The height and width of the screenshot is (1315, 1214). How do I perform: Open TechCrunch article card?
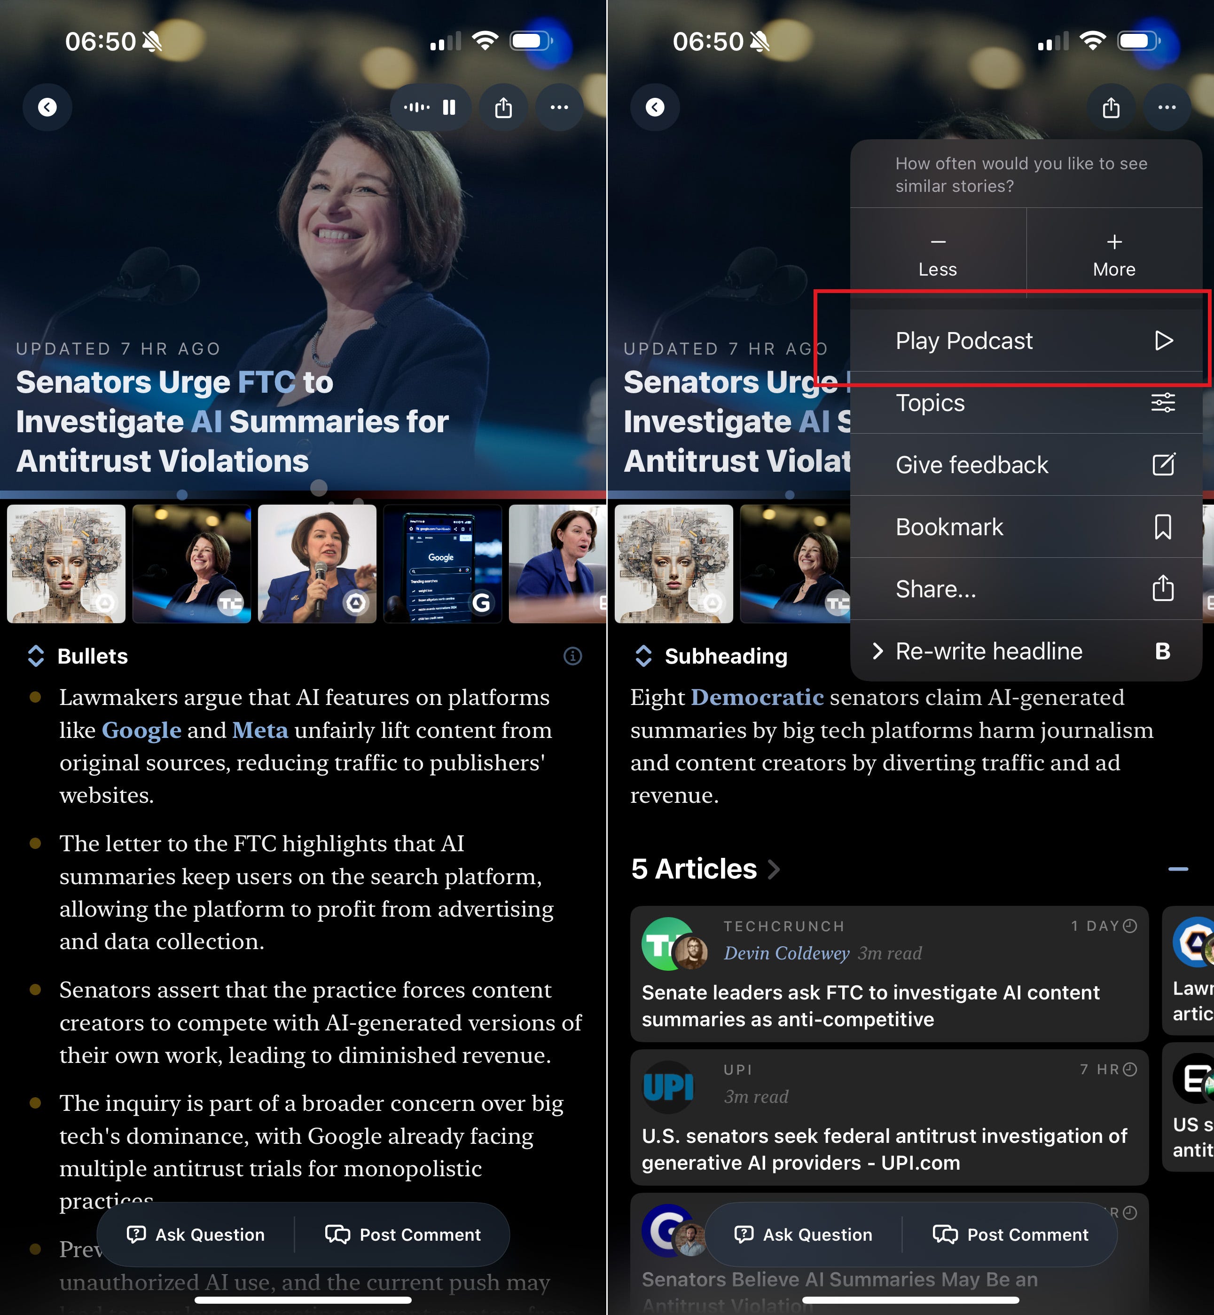pyautogui.click(x=890, y=974)
